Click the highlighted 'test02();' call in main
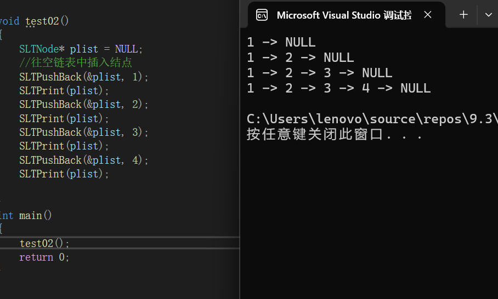The width and height of the screenshot is (498, 299). pyautogui.click(x=44, y=243)
